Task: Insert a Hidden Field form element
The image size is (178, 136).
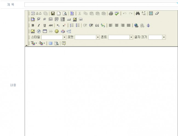Action: pos(81,19)
